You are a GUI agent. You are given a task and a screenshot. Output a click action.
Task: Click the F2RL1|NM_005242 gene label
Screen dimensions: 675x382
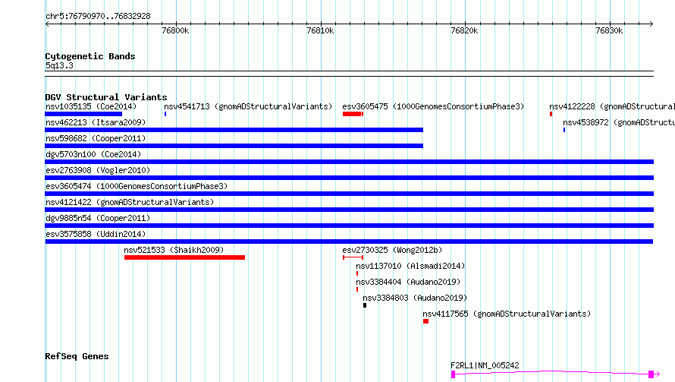pos(485,365)
